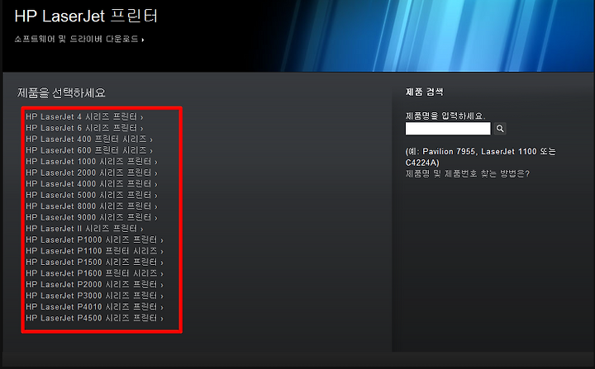Go to HP LaserJet P3000 시리즈 프린터

tap(94, 296)
